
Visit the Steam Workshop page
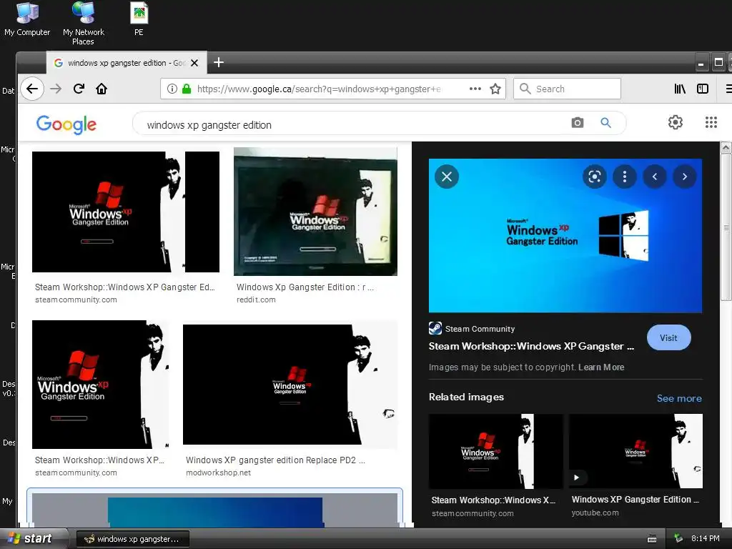point(668,337)
